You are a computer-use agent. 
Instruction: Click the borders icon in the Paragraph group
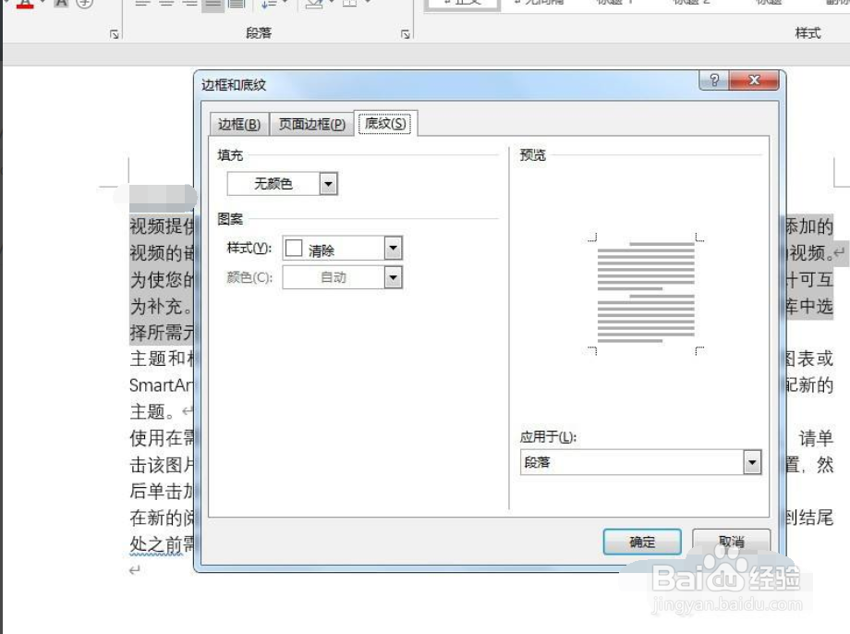pos(349,4)
